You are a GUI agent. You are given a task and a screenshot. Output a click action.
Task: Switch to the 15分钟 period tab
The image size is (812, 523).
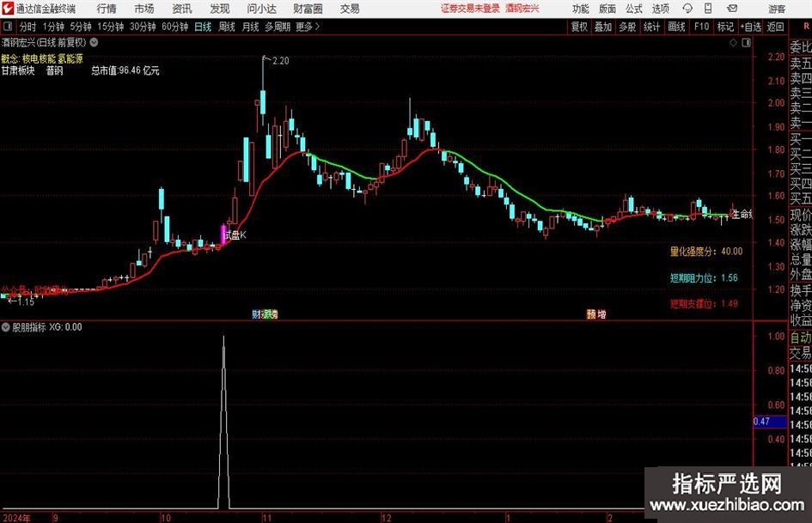110,27
